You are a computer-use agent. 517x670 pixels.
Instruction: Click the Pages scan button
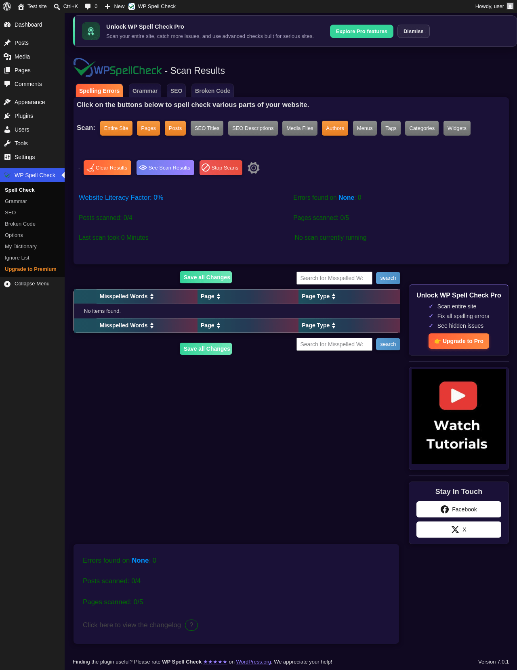tap(148, 128)
